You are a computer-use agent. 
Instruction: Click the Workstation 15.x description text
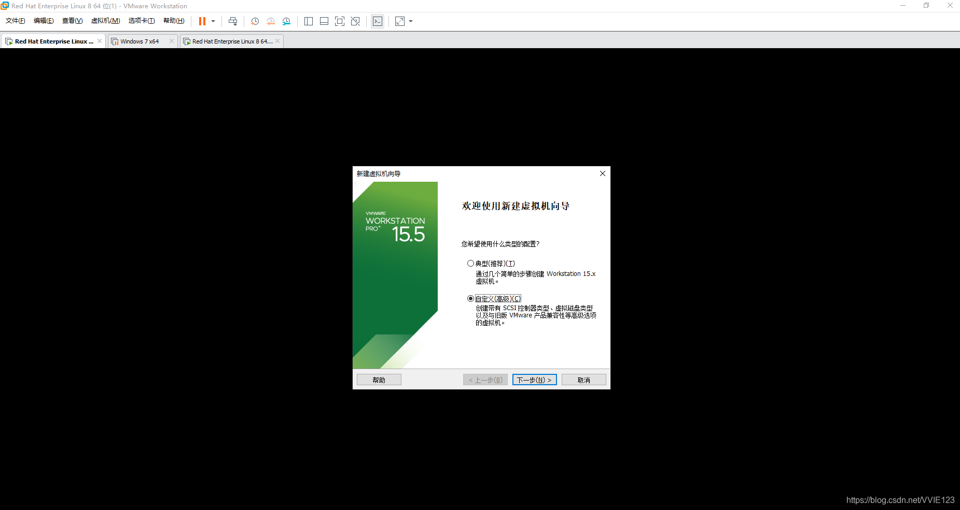[536, 278]
